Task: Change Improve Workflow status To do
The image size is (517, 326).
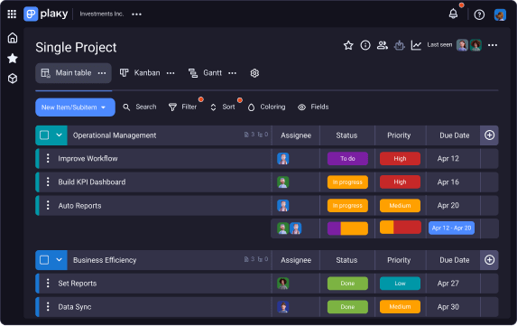Action: 347,158
